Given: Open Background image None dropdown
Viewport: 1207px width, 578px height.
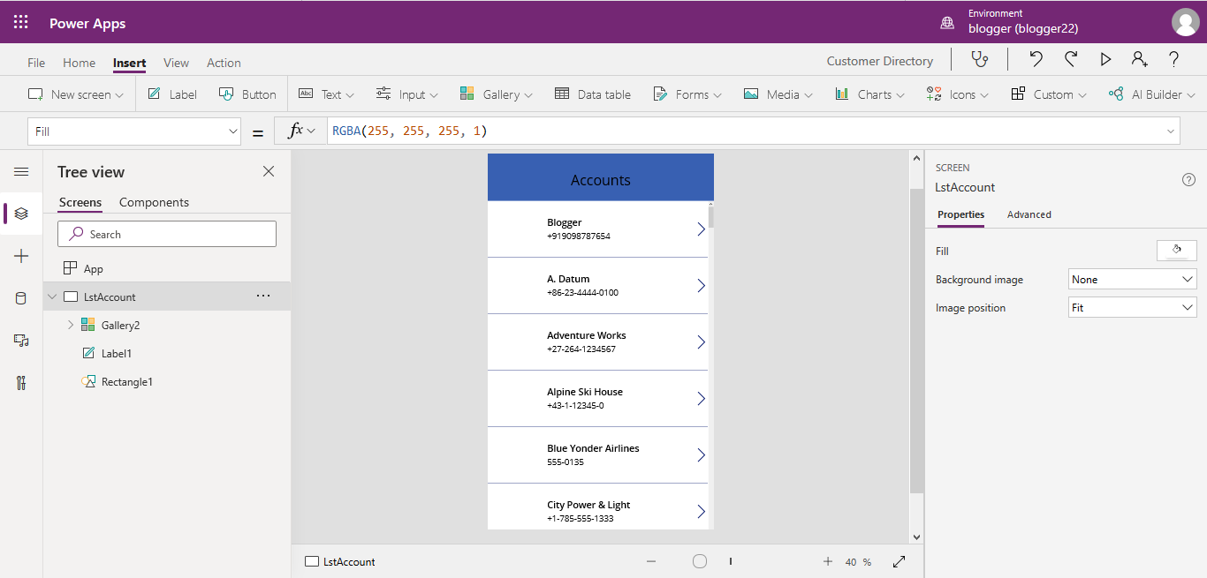Looking at the screenshot, I should click(x=1133, y=280).
